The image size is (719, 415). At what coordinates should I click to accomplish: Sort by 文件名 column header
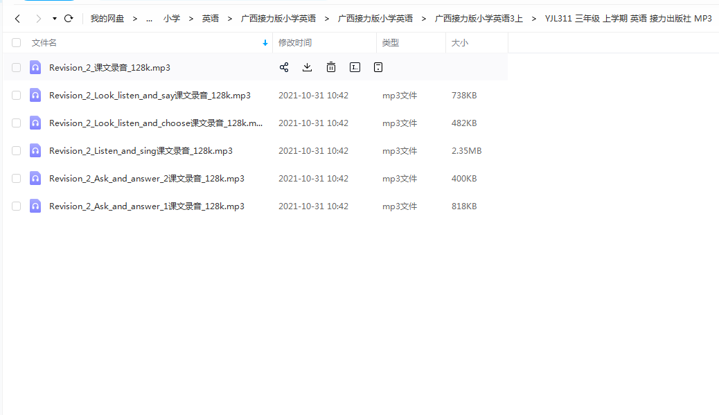44,43
